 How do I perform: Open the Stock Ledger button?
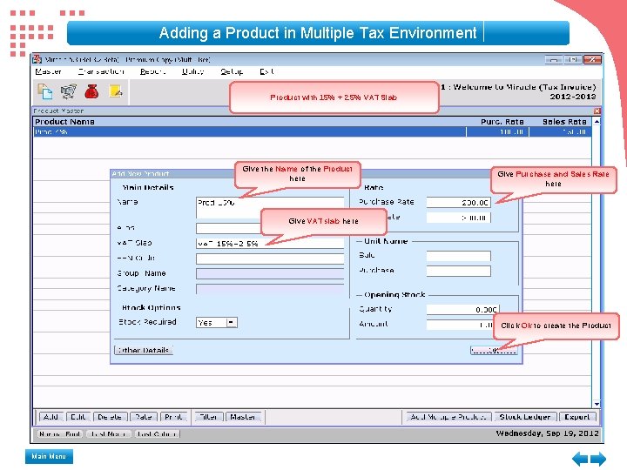pos(525,417)
